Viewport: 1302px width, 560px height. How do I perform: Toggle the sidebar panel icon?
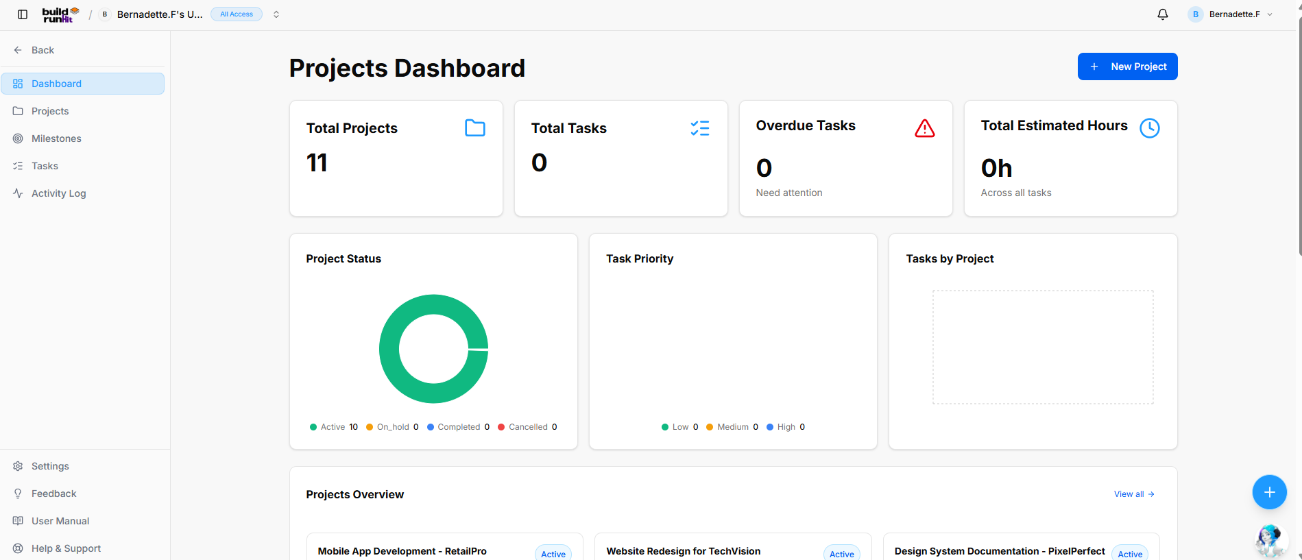(x=23, y=14)
